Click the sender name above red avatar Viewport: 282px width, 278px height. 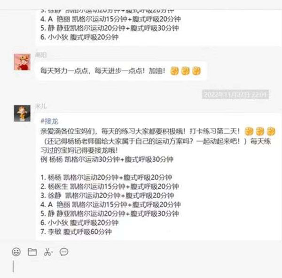41,55
